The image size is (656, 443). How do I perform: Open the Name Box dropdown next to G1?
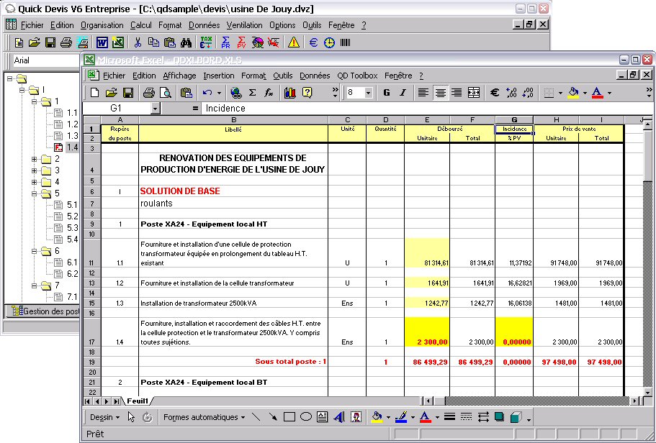click(156, 109)
